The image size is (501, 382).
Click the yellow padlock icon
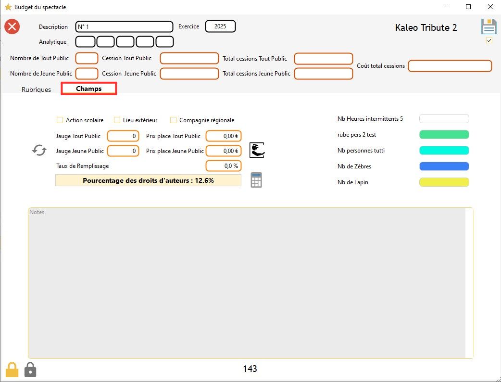coord(12,369)
